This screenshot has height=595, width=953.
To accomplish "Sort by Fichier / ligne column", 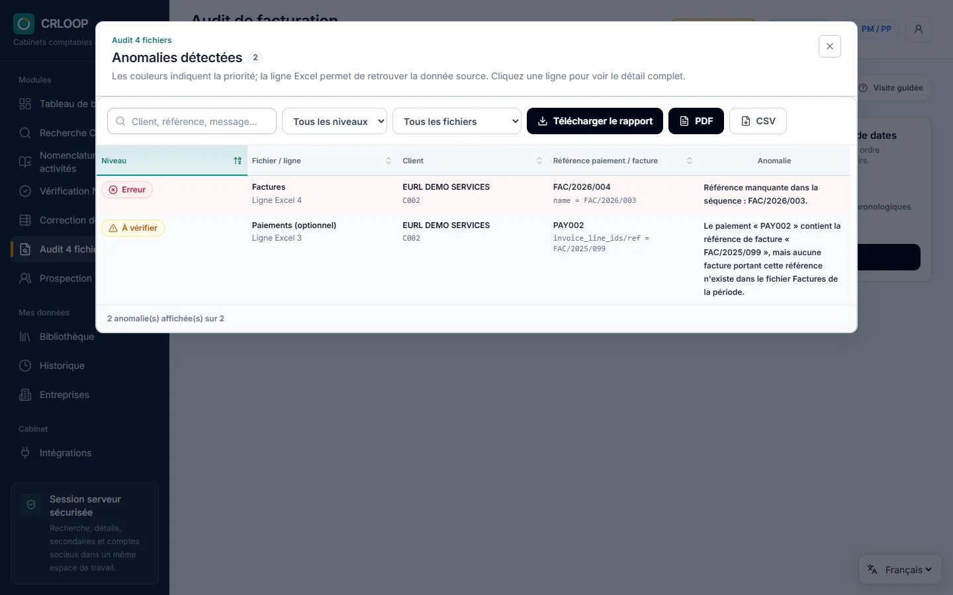I will 322,161.
